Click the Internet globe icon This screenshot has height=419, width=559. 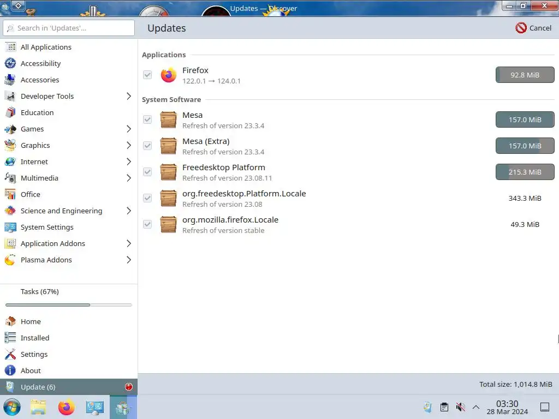tap(10, 161)
